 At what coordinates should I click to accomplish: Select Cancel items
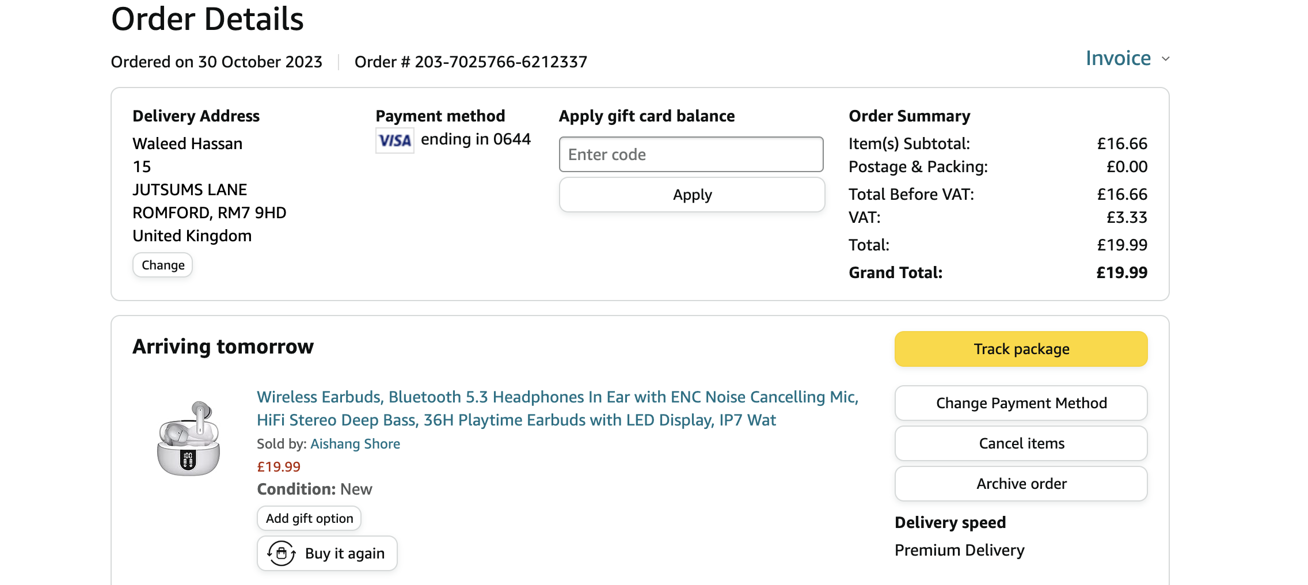pyautogui.click(x=1021, y=443)
